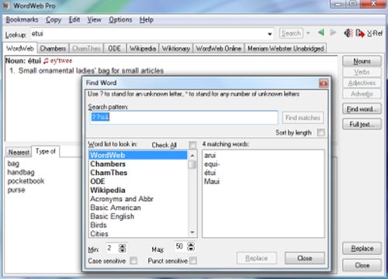Click Replace in the Find Word dialog
This screenshot has width=388, height=279.
point(257,258)
